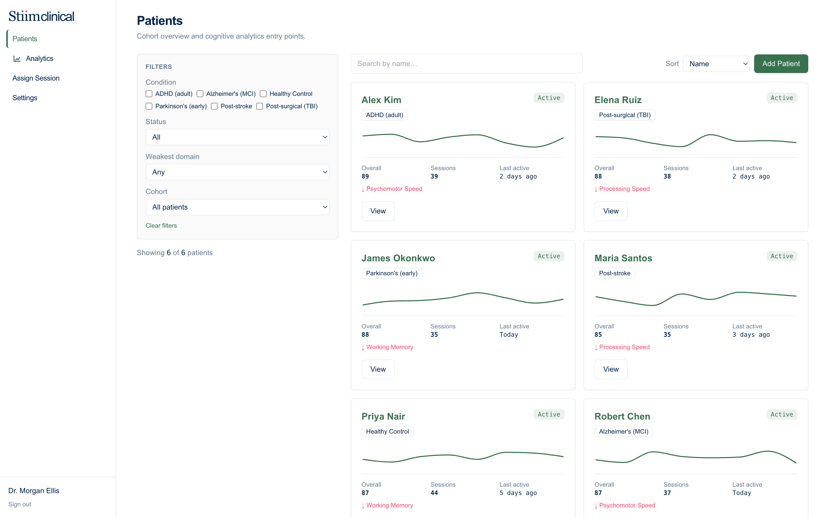Screen dimensions: 829x518
Task: Select the Post-surgical (TBI) filter checkbox
Action: coord(260,106)
